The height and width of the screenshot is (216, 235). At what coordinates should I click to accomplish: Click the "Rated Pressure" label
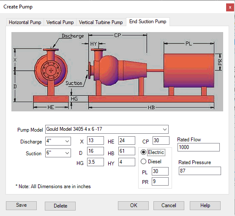(x=195, y=162)
